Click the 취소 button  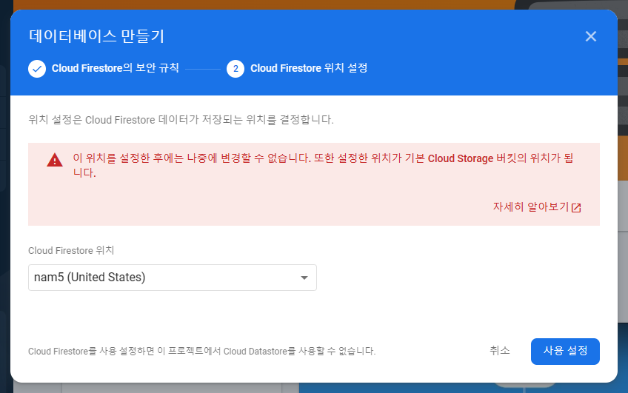coord(499,351)
